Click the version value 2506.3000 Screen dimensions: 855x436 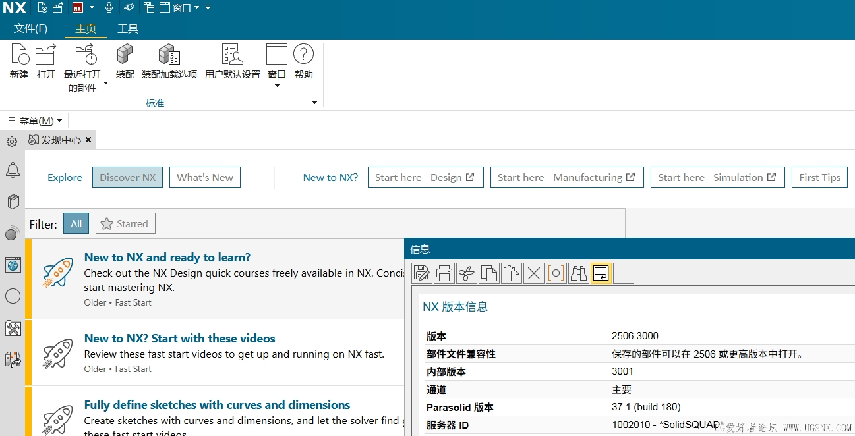click(x=635, y=336)
